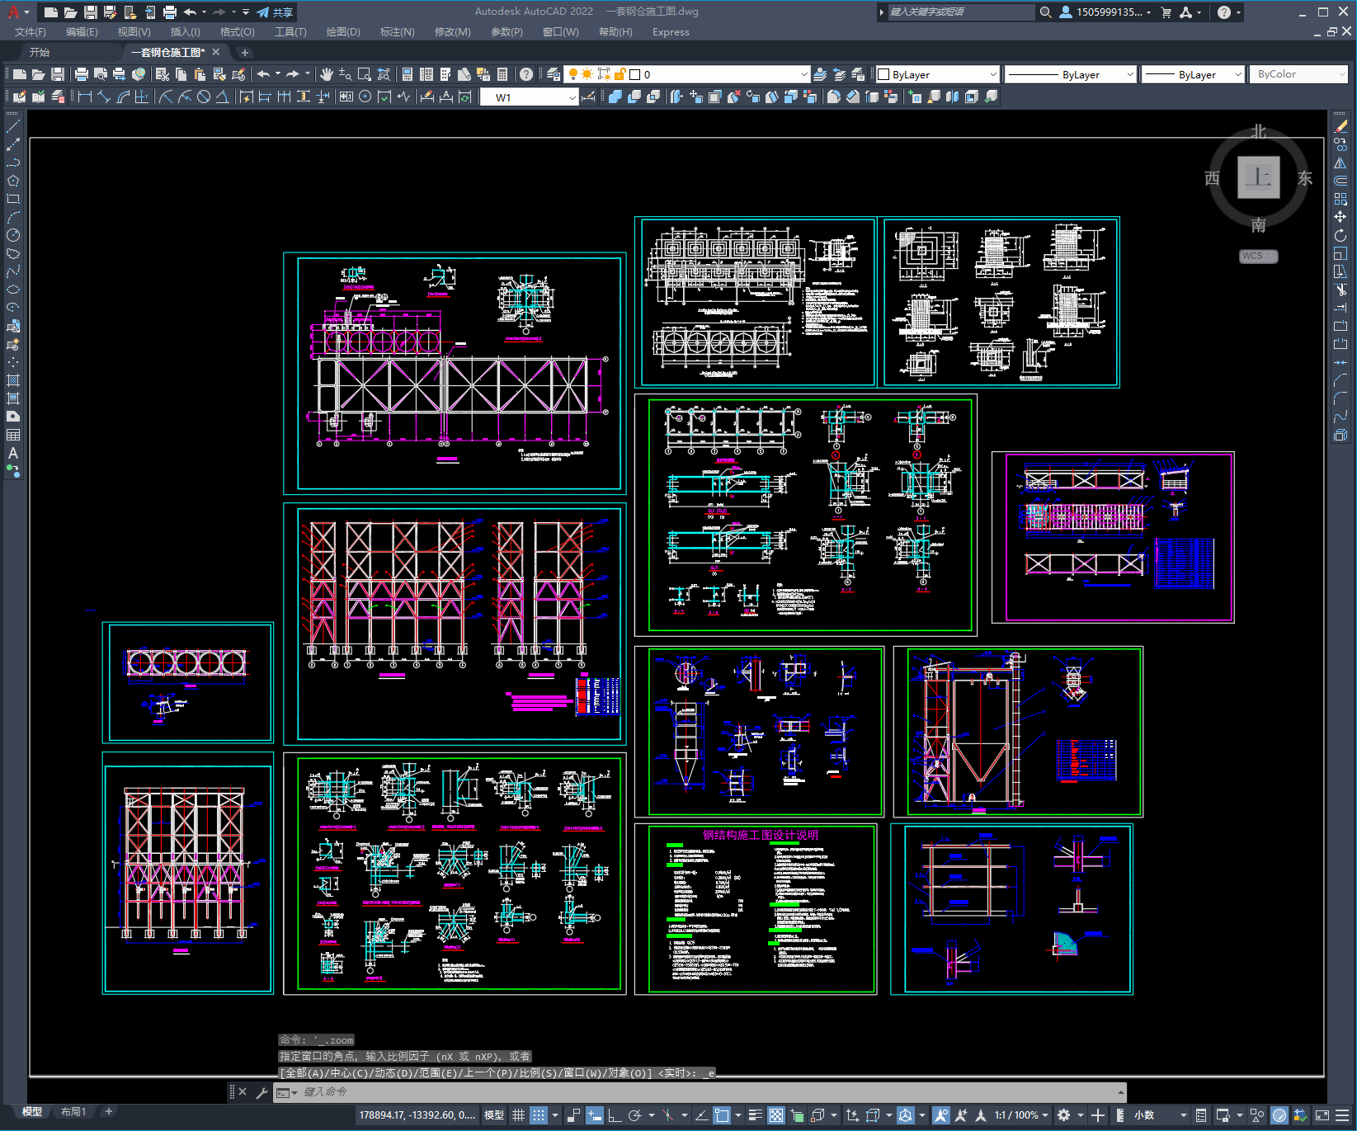Click the Zoom Window icon
This screenshot has height=1131, width=1357.
pyautogui.click(x=365, y=74)
